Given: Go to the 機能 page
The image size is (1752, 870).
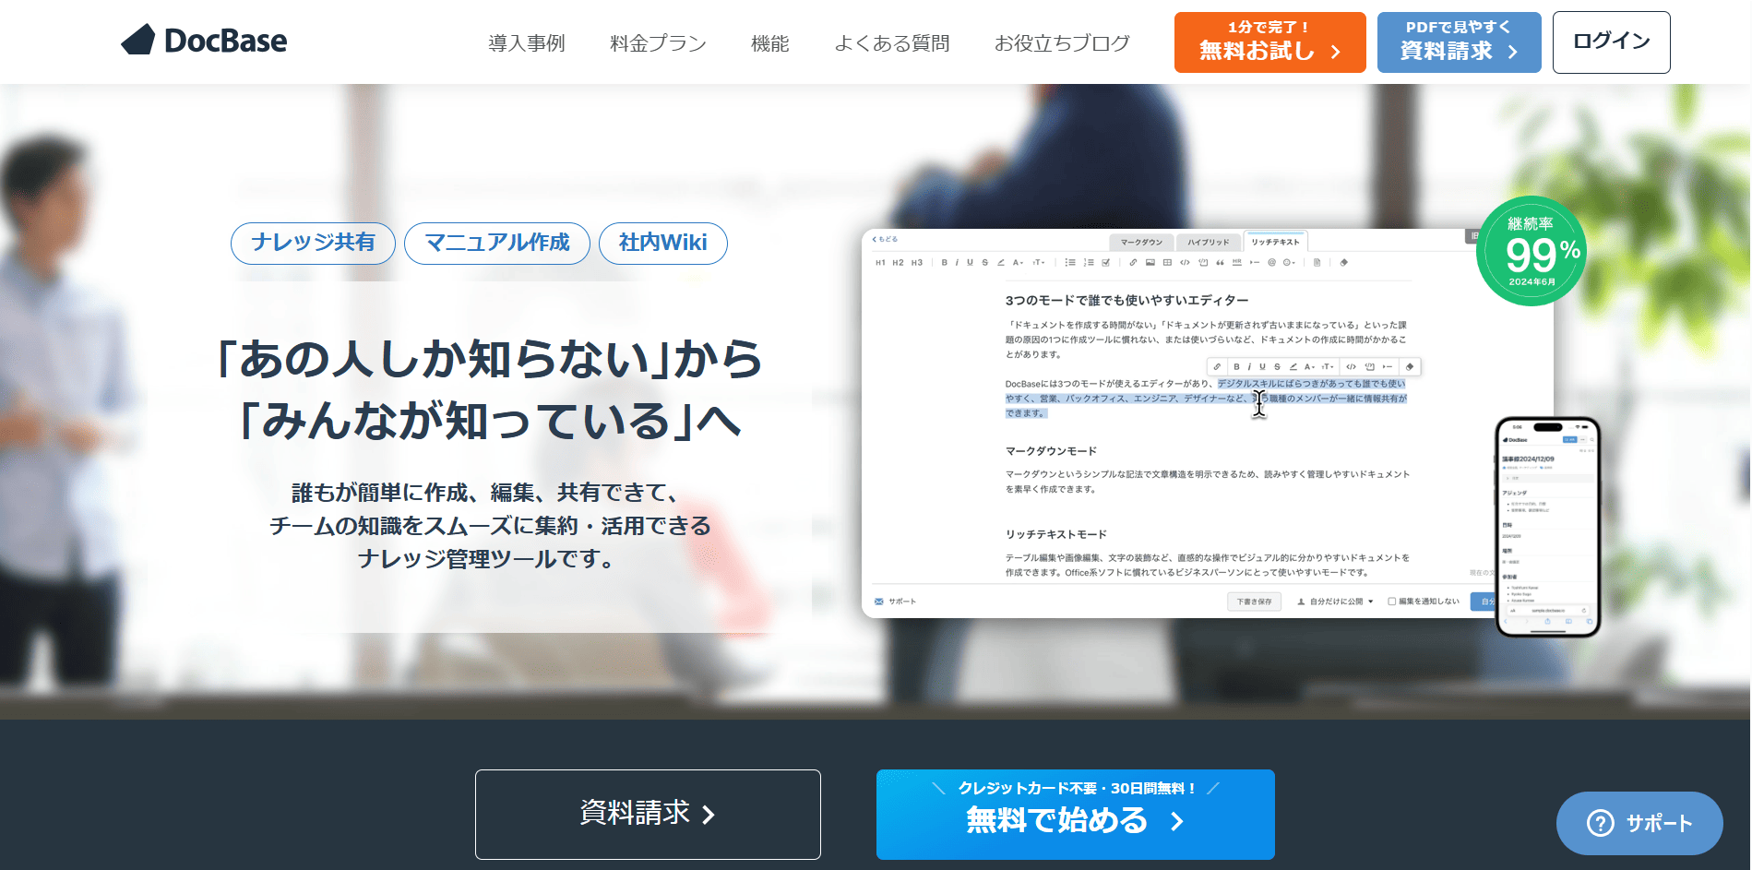Looking at the screenshot, I should click(769, 43).
